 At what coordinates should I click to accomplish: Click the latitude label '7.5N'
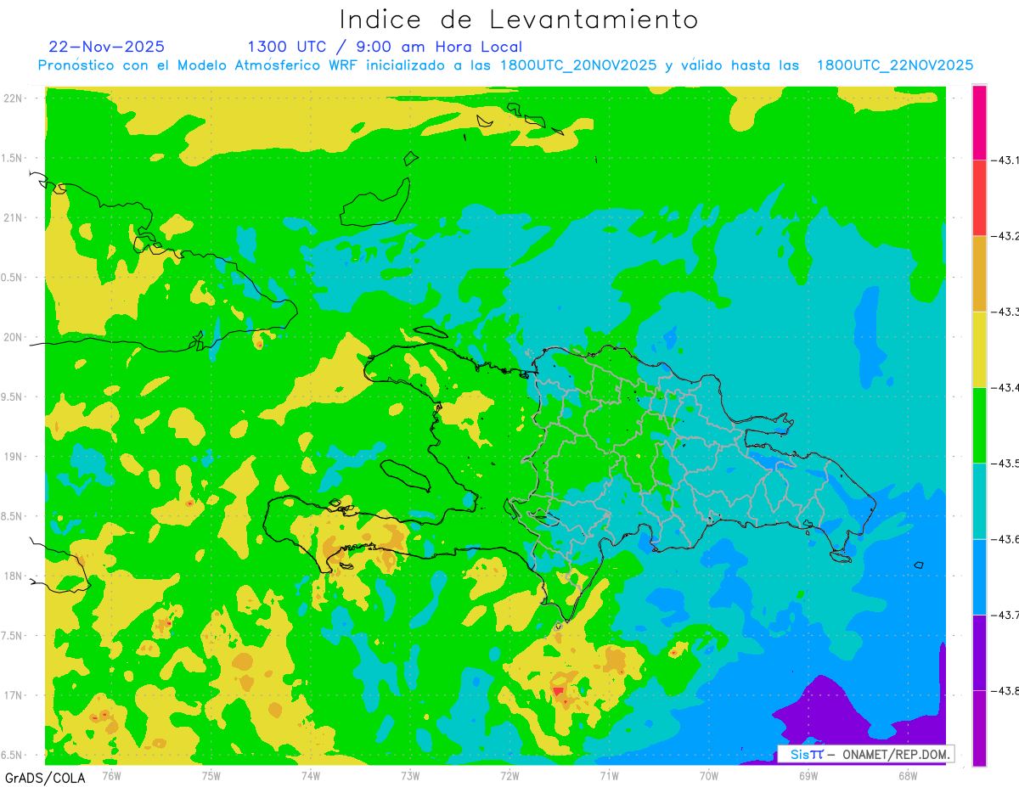(x=13, y=636)
